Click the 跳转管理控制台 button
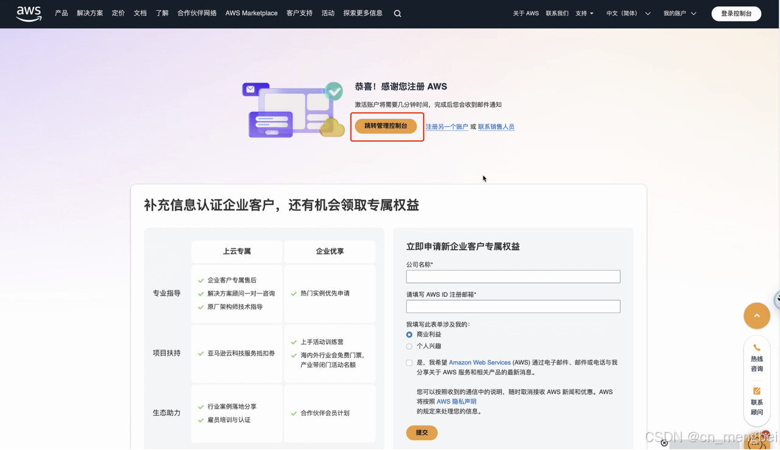Image resolution: width=780 pixels, height=450 pixels. pyautogui.click(x=386, y=125)
